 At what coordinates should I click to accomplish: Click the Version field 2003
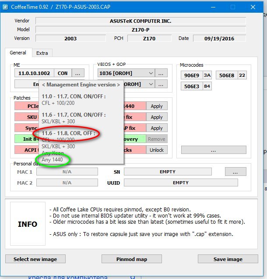click(x=70, y=39)
